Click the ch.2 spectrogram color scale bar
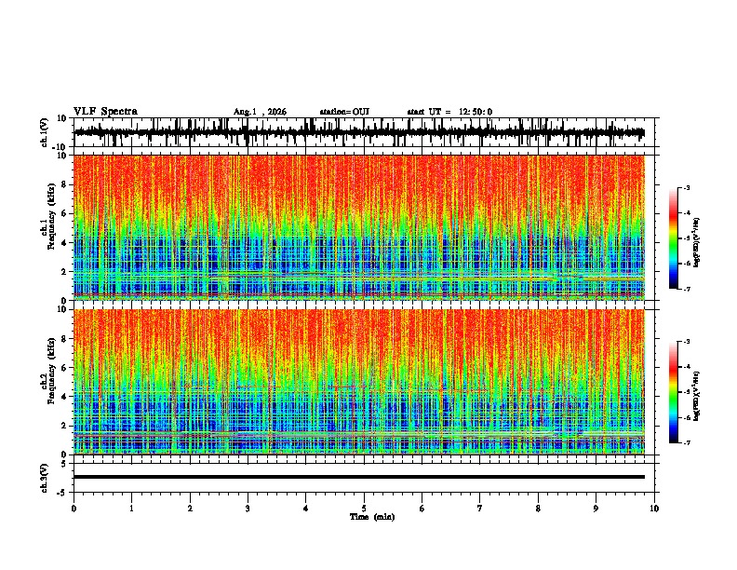 point(673,392)
